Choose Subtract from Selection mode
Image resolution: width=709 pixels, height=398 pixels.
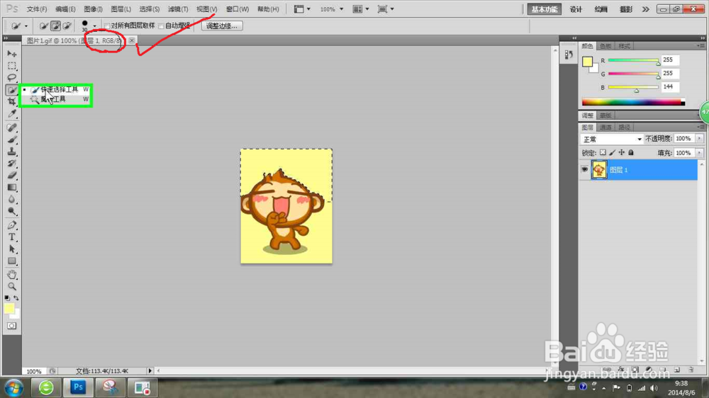67,26
